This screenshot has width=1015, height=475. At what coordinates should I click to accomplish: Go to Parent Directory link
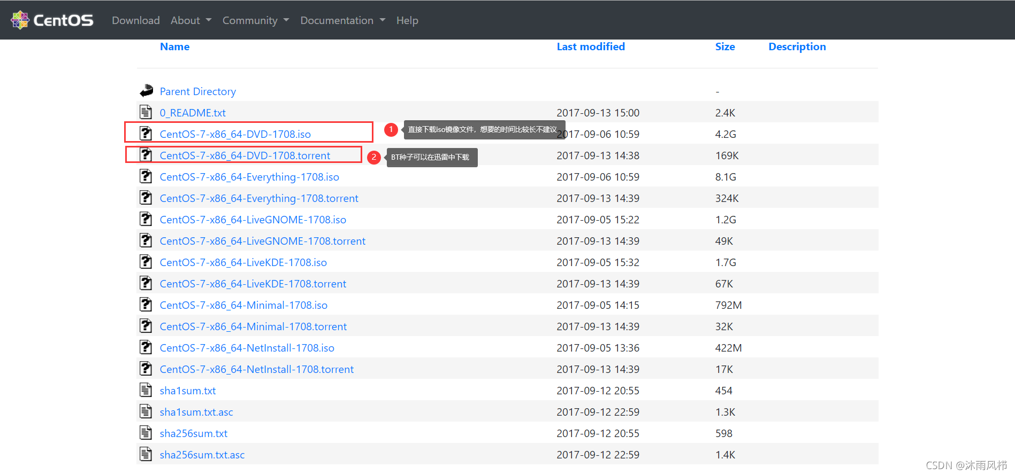coord(198,91)
